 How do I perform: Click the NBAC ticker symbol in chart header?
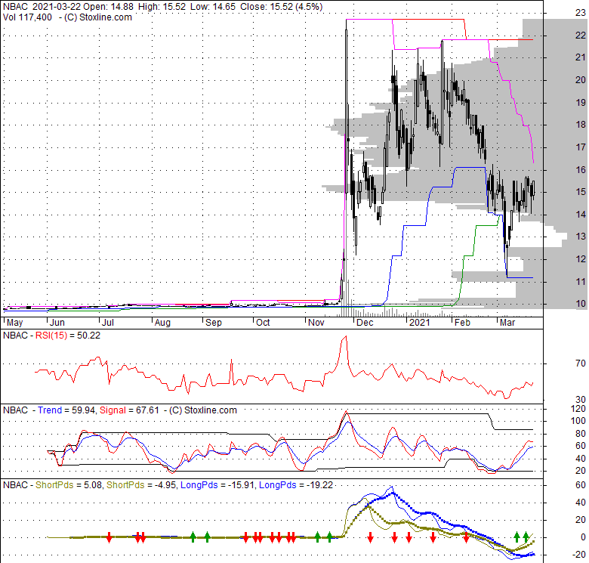(15, 7)
